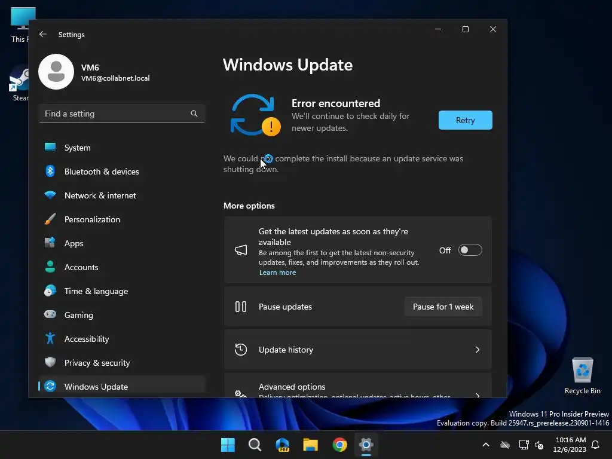
Task: Click the System monitor icon in sidebar
Action: coord(50,147)
